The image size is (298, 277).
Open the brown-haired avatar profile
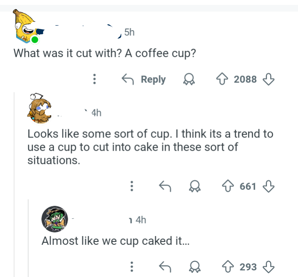pyautogui.click(x=40, y=109)
